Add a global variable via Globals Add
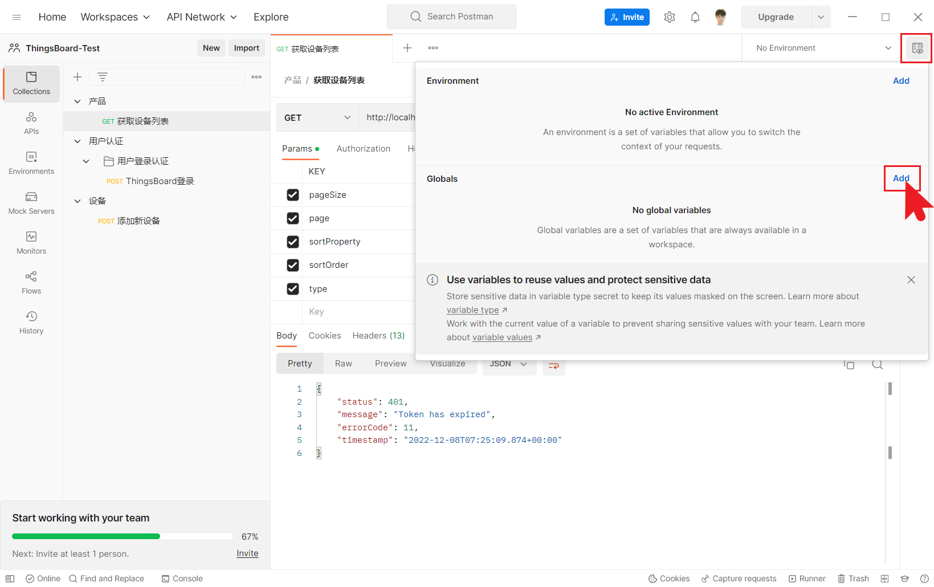The image size is (934, 587). pyautogui.click(x=902, y=178)
